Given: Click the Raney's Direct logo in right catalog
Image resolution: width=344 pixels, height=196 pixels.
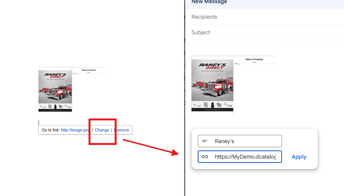Looking at the screenshot, I should tap(212, 67).
